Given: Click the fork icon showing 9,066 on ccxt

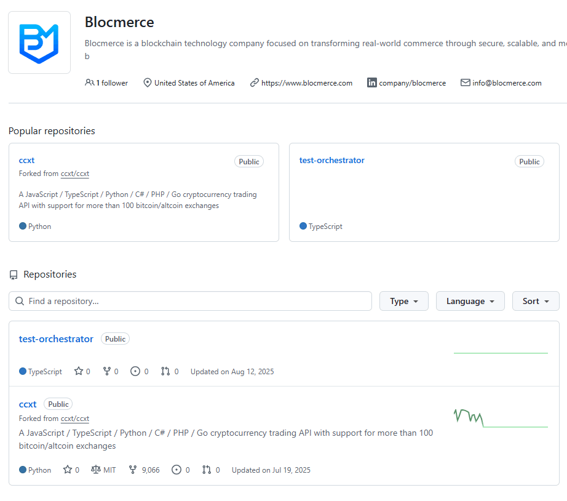Looking at the screenshot, I should tap(132, 469).
